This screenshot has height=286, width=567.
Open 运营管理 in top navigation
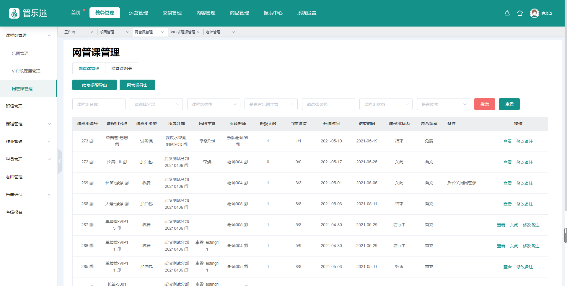tap(138, 13)
